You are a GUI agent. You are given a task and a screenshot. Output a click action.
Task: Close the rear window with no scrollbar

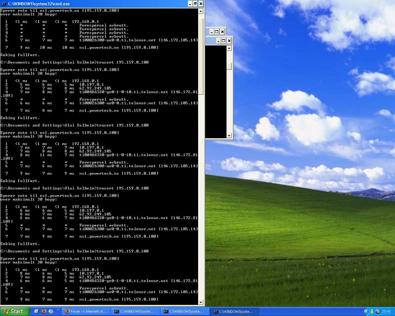coord(222,32)
